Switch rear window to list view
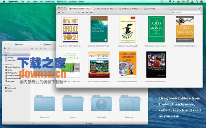Viewport: 206px width, 128px height. pyautogui.click(x=36, y=48)
